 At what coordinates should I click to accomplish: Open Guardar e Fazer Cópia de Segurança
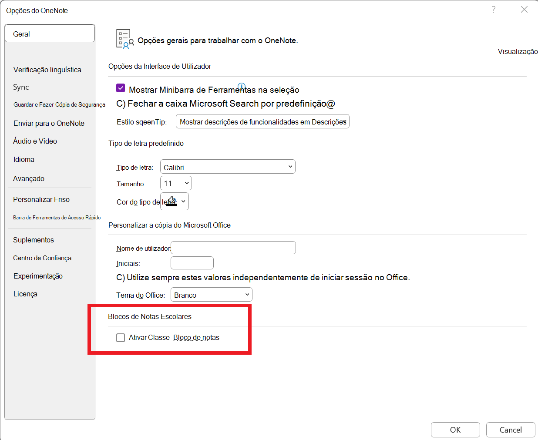point(59,104)
